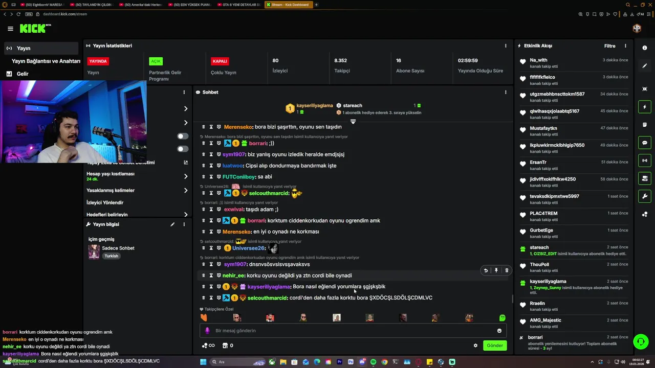This screenshot has height=368, width=655.
Task: Toggle the upper switch in the moderation settings panel
Action: [x=183, y=136]
